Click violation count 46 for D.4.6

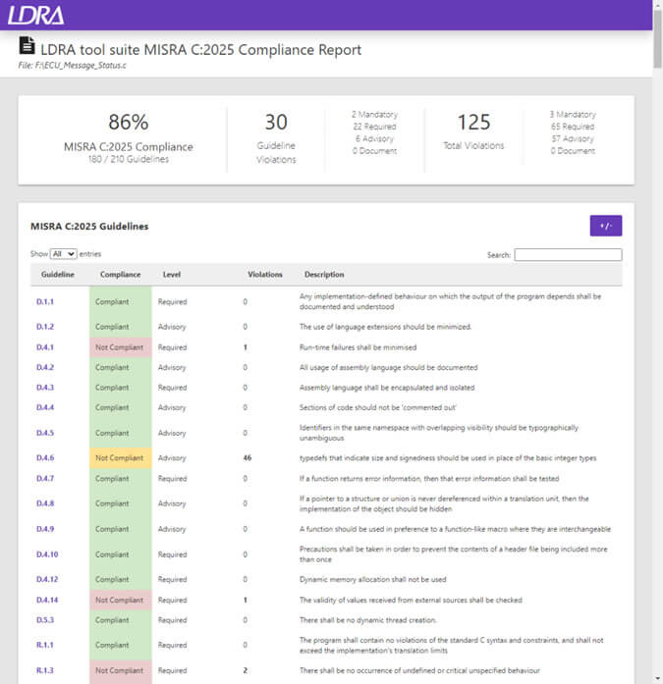[248, 458]
